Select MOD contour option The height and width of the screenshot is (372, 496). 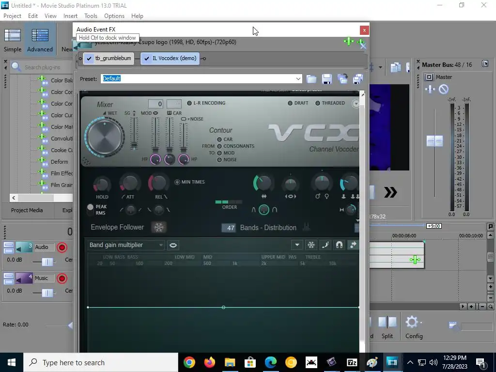[219, 153]
